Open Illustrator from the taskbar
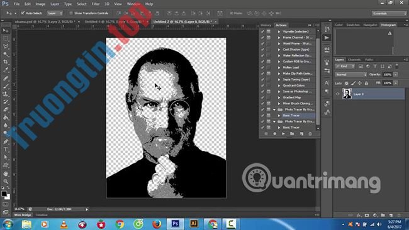This screenshot has height=230, width=409. (x=194, y=224)
